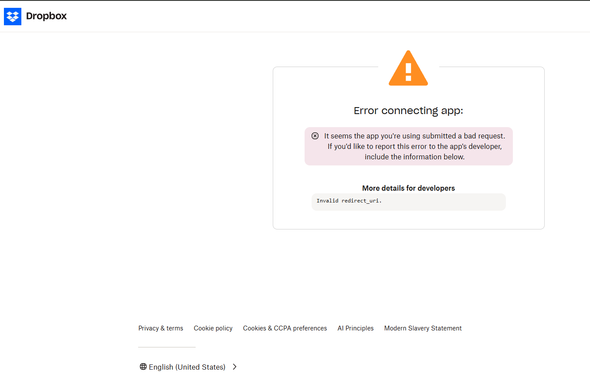The height and width of the screenshot is (384, 590).
Task: Click the 'Error connecting app:' heading
Action: point(409,111)
